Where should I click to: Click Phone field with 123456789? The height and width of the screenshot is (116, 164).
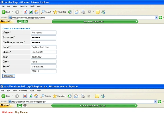click(x=44, y=52)
